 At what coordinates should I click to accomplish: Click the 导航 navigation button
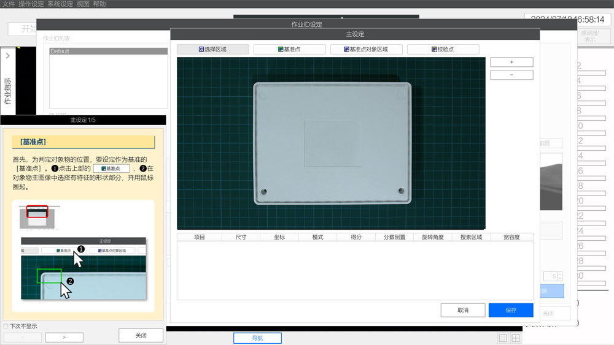click(x=257, y=338)
